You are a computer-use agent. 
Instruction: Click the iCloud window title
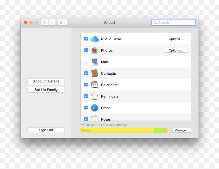pos(109,22)
